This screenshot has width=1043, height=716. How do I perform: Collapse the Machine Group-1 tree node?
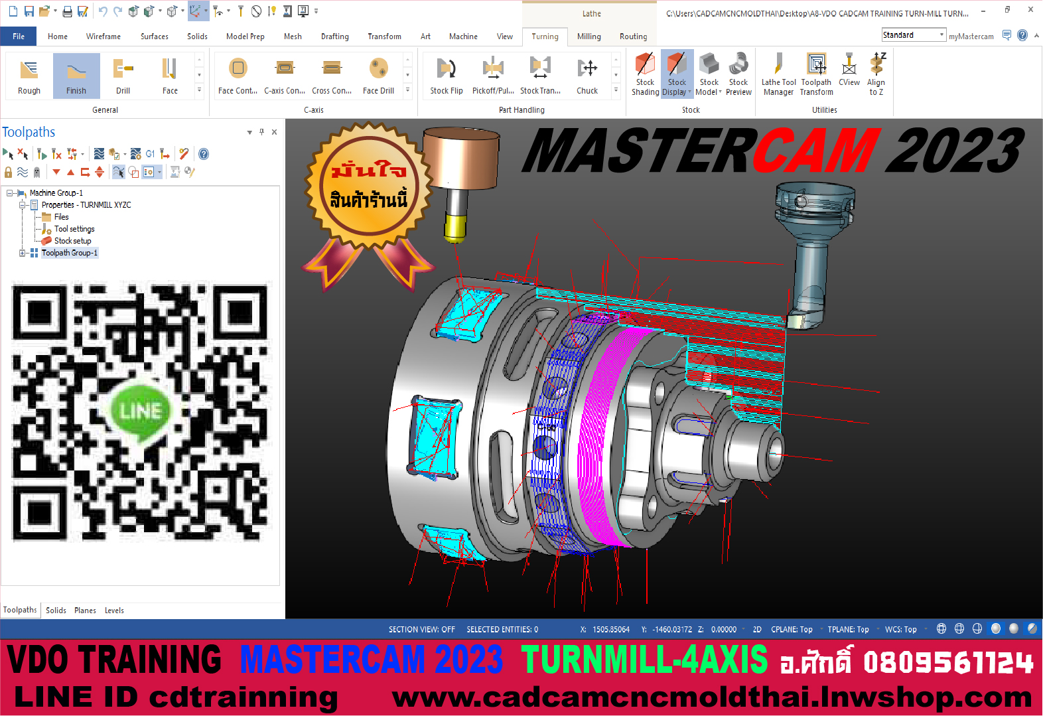pyautogui.click(x=10, y=193)
